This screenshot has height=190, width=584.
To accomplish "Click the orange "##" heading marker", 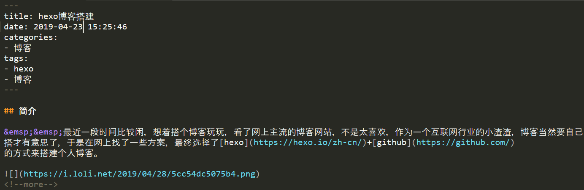I will [x=9, y=111].
